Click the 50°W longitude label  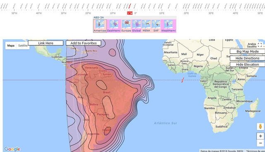coord(14,13)
